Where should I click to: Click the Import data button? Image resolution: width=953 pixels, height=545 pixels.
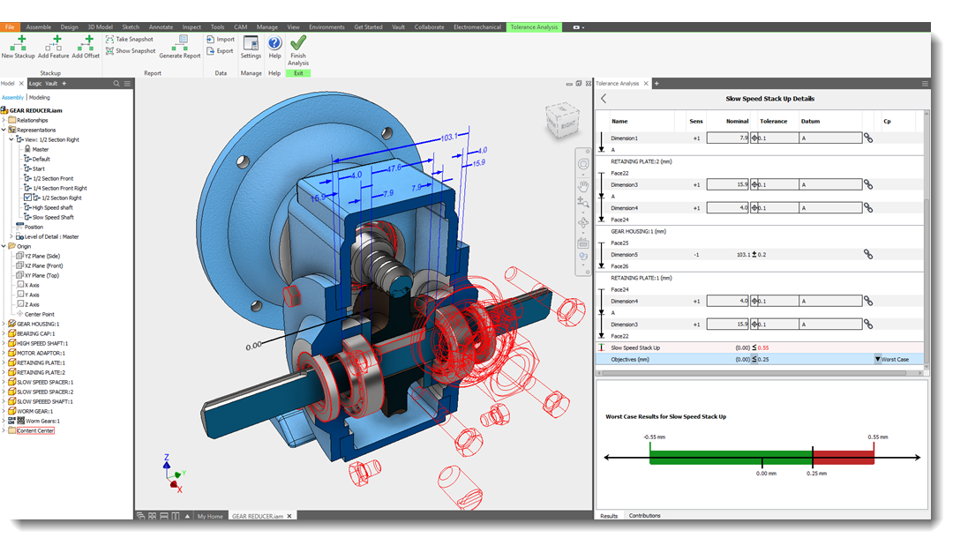(x=220, y=39)
